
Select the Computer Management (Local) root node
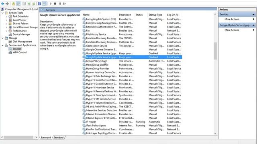pyautogui.click(x=21, y=9)
